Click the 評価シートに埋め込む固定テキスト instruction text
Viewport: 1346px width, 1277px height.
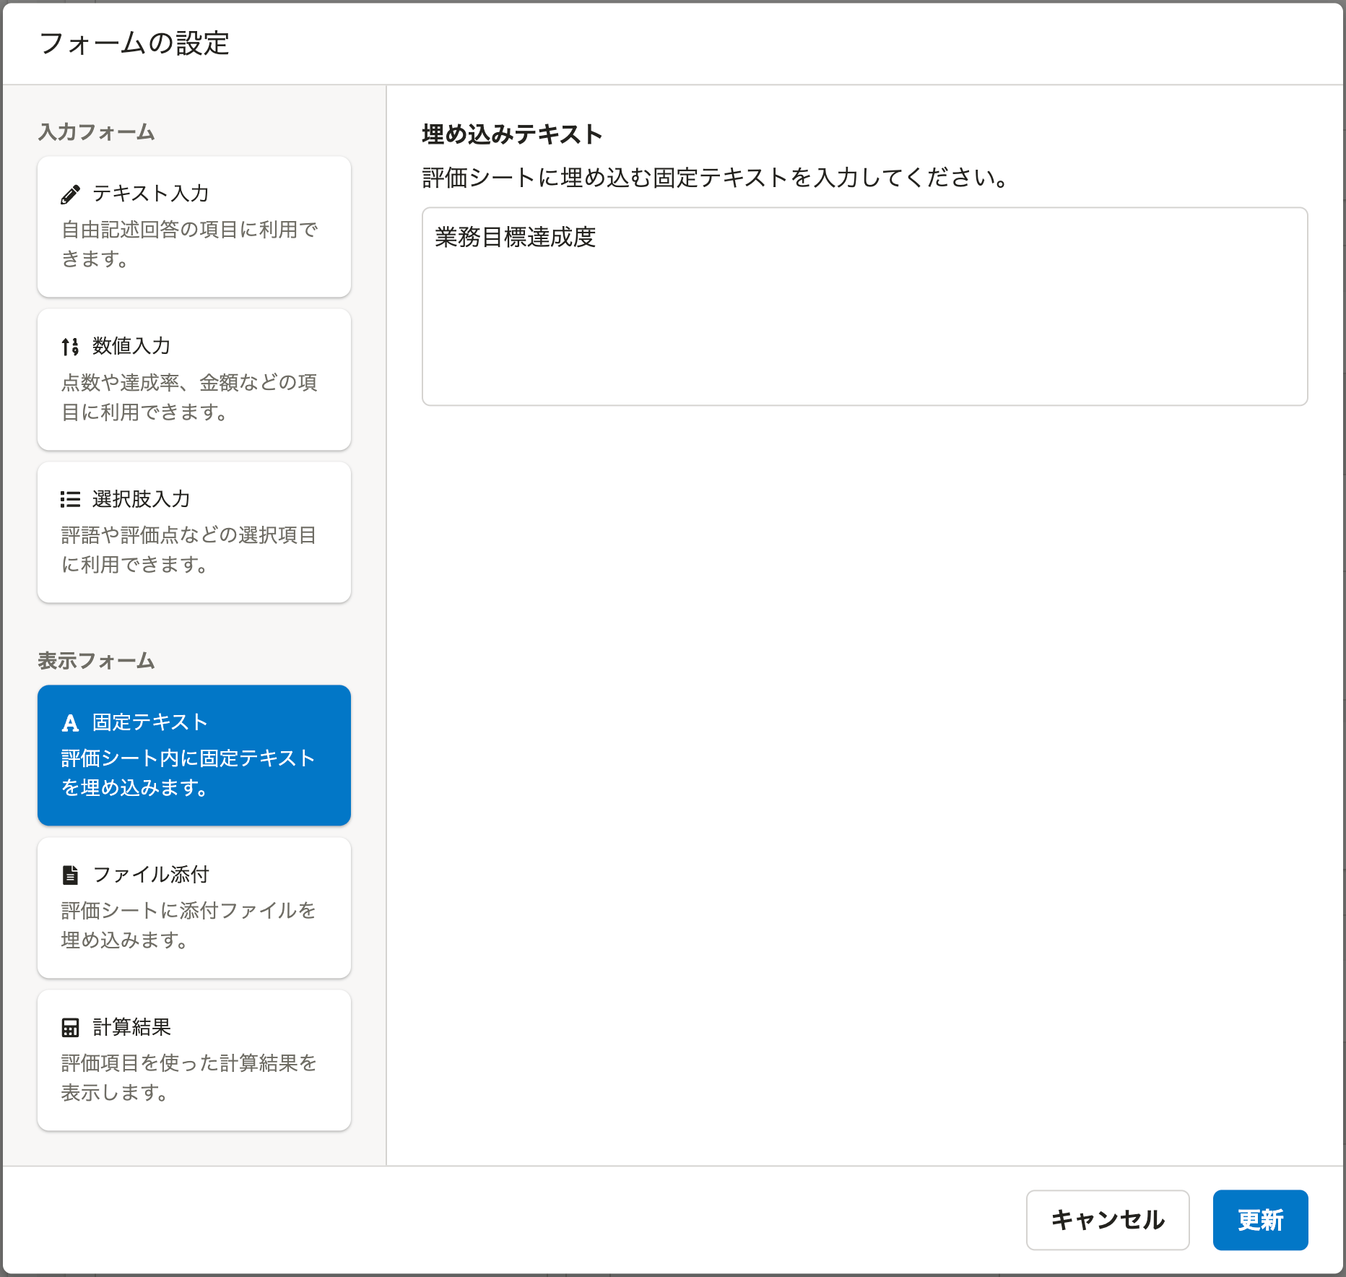pyautogui.click(x=715, y=178)
